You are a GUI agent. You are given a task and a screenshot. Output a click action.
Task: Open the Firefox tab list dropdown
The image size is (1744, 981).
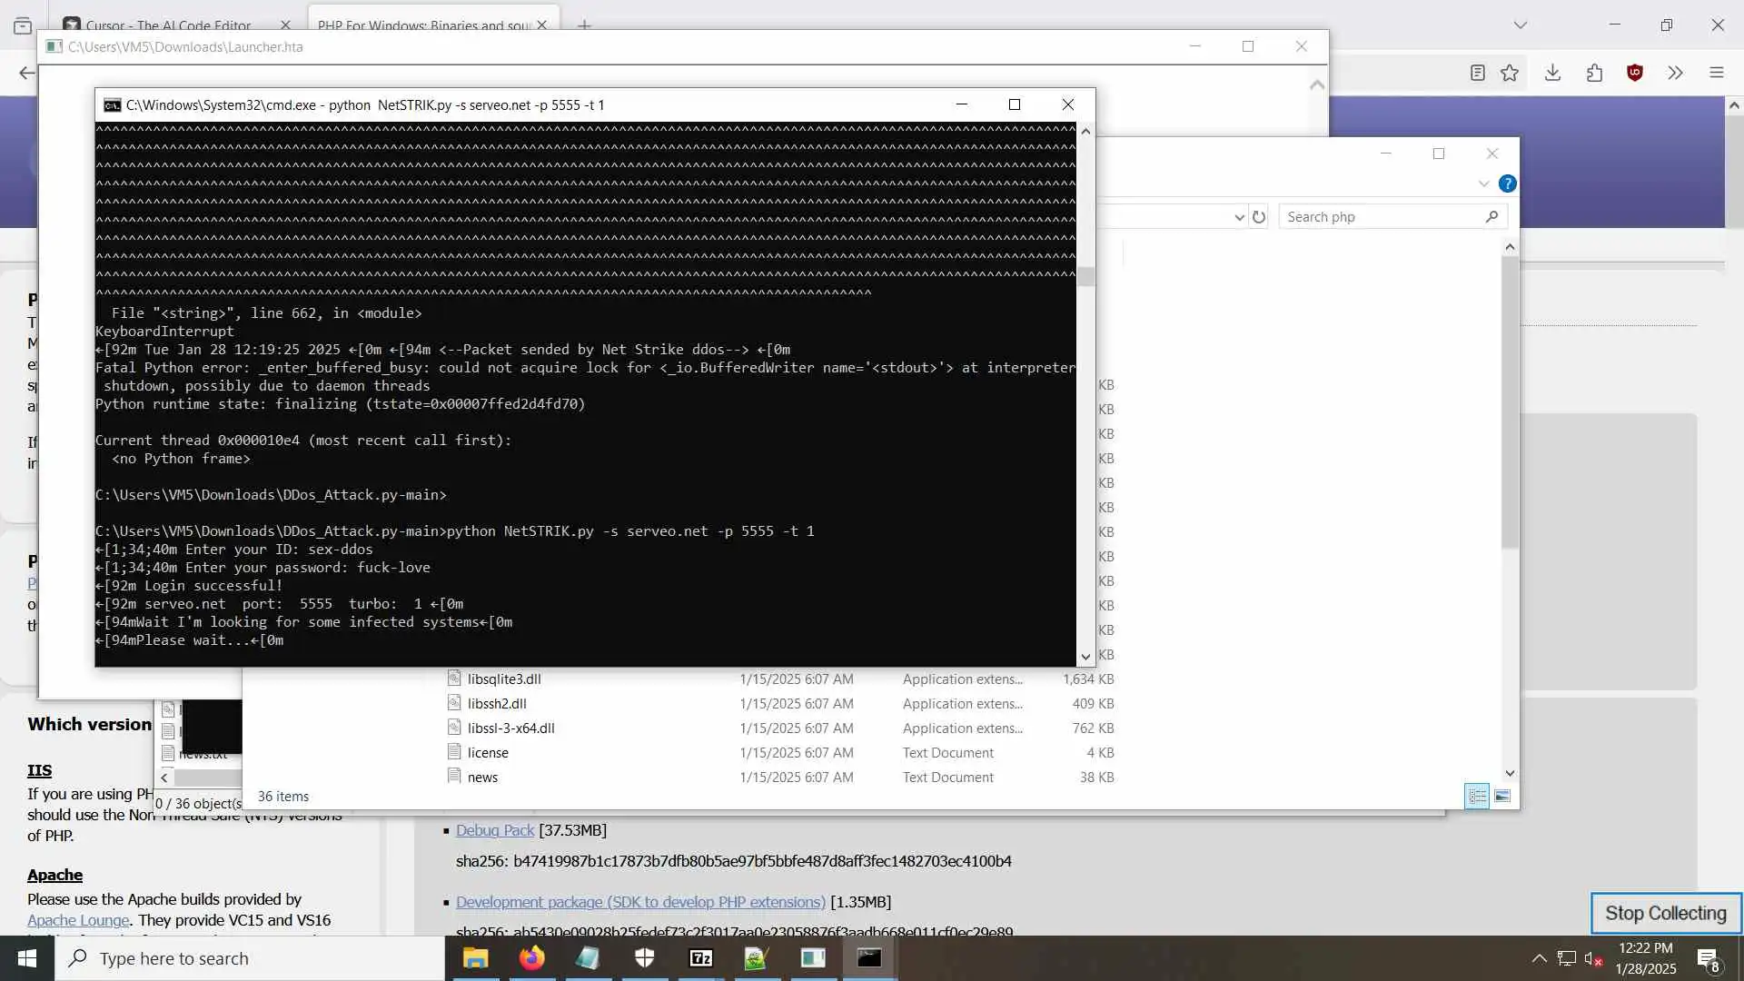coord(1521,25)
